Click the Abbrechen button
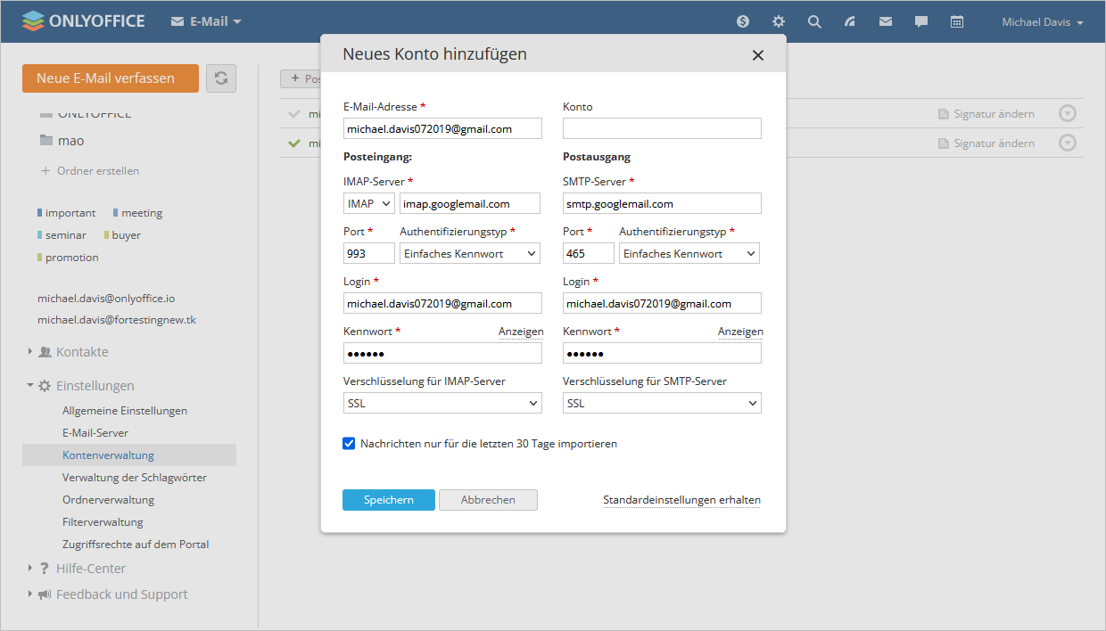This screenshot has height=631, width=1106. [x=488, y=500]
